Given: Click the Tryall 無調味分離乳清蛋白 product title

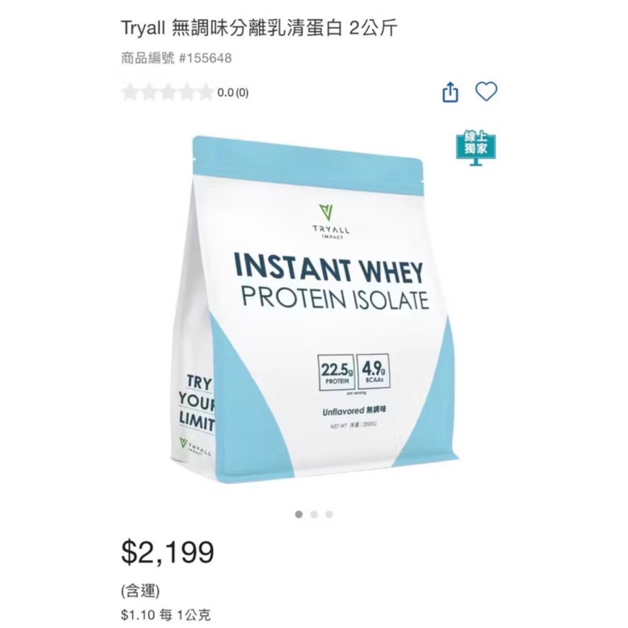Looking at the screenshot, I should click(259, 28).
